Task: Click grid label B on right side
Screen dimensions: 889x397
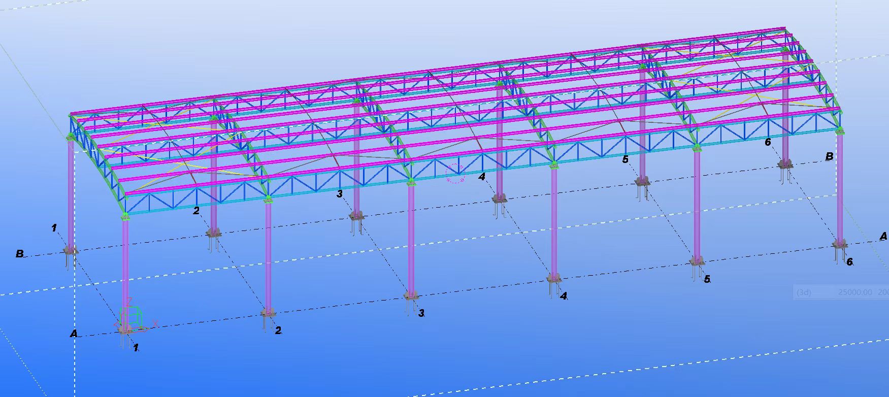Action: [829, 156]
